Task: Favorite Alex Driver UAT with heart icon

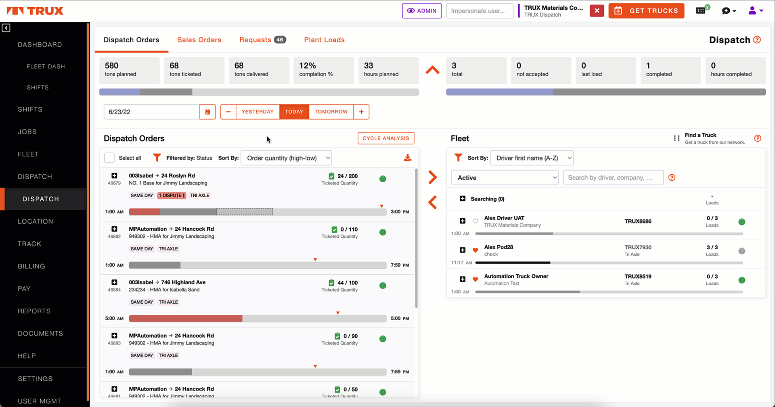Action: [x=475, y=221]
